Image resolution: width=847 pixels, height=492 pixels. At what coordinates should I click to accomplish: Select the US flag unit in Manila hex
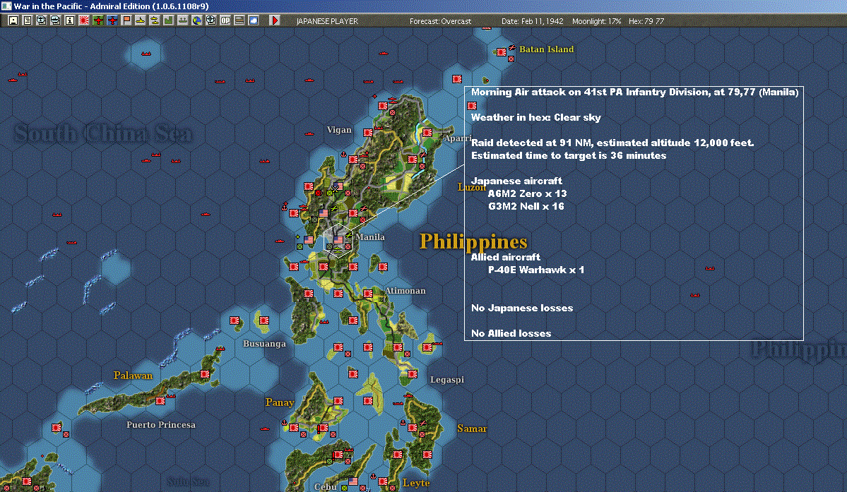338,239
